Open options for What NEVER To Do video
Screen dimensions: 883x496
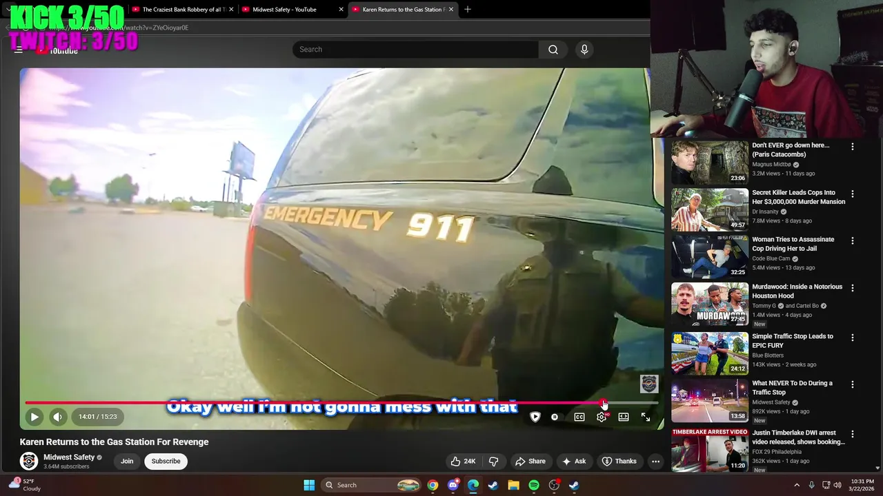(853, 384)
